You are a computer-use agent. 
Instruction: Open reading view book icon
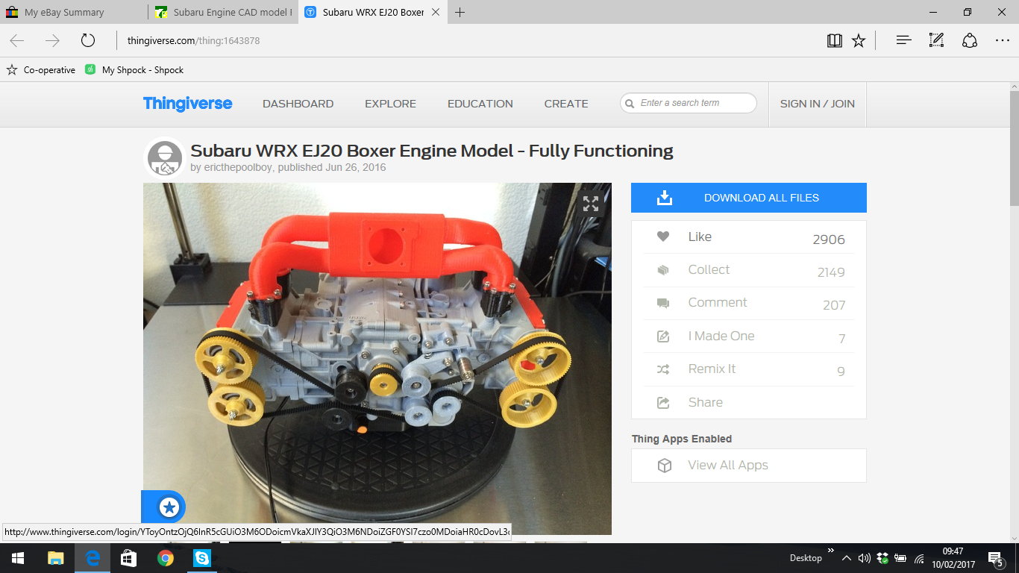click(835, 41)
